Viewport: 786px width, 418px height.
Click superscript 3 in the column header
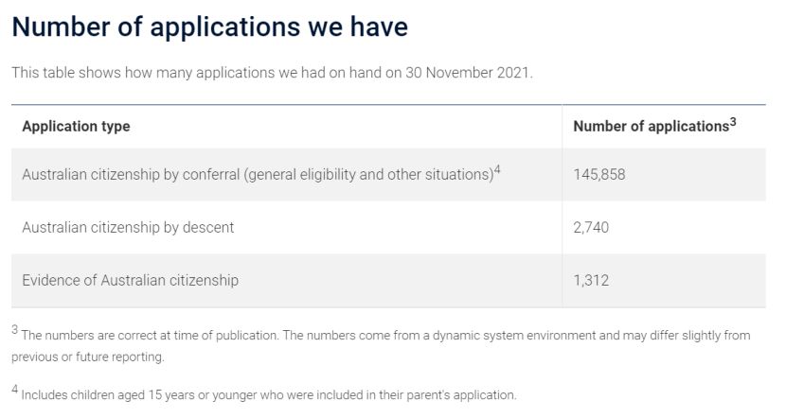pyautogui.click(x=733, y=122)
